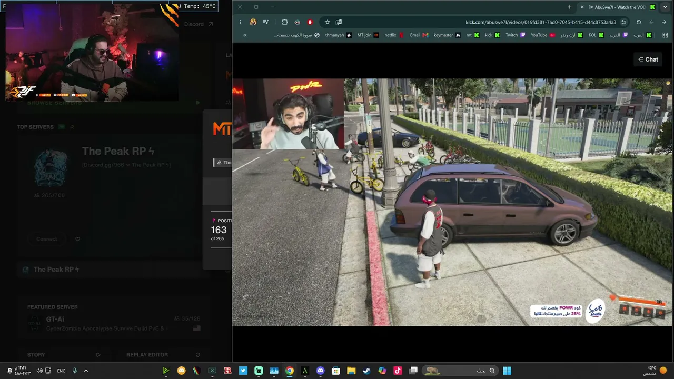Open the Gmail bookmark
The image size is (674, 379).
coord(419,35)
